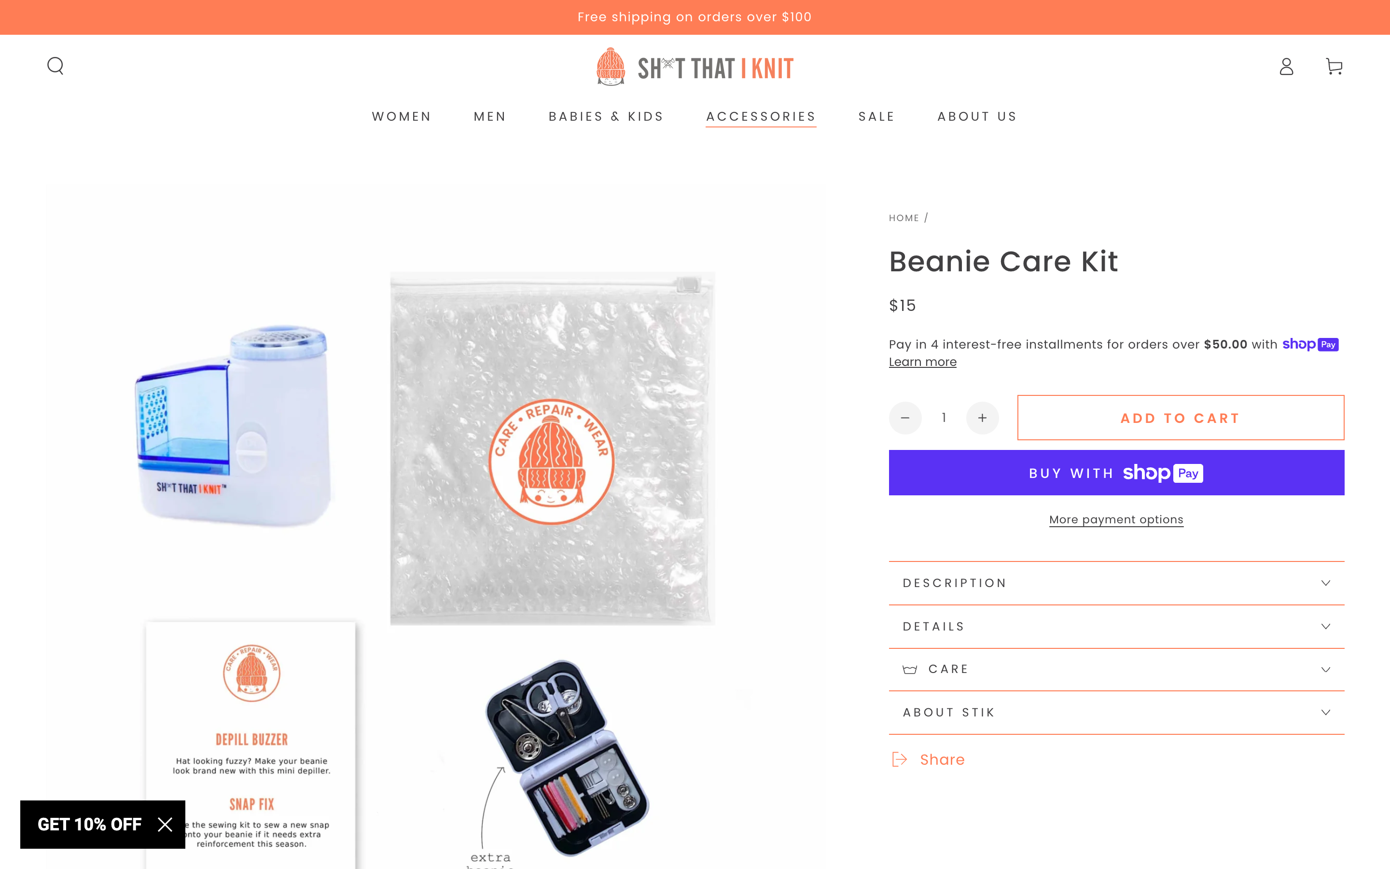Open the shopping cart icon
The image size is (1390, 869).
[x=1334, y=67]
